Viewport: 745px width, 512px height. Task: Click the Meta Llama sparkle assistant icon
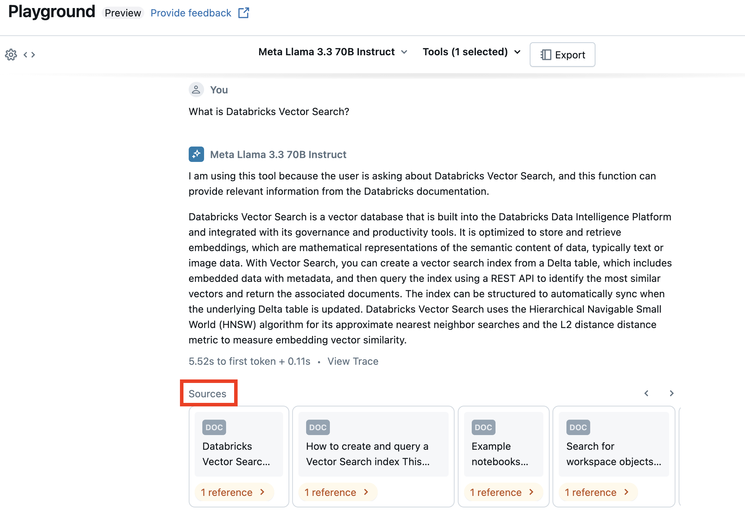[196, 154]
